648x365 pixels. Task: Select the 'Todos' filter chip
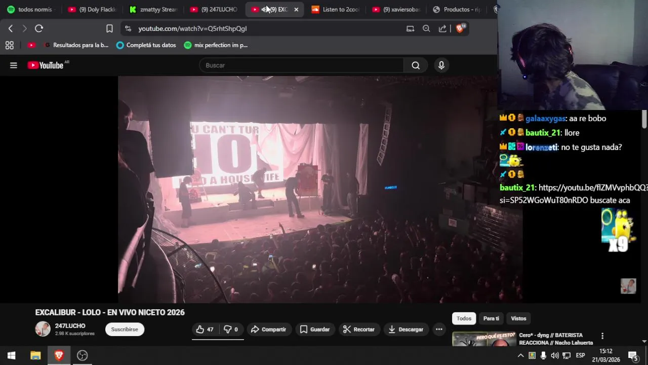pos(464,318)
